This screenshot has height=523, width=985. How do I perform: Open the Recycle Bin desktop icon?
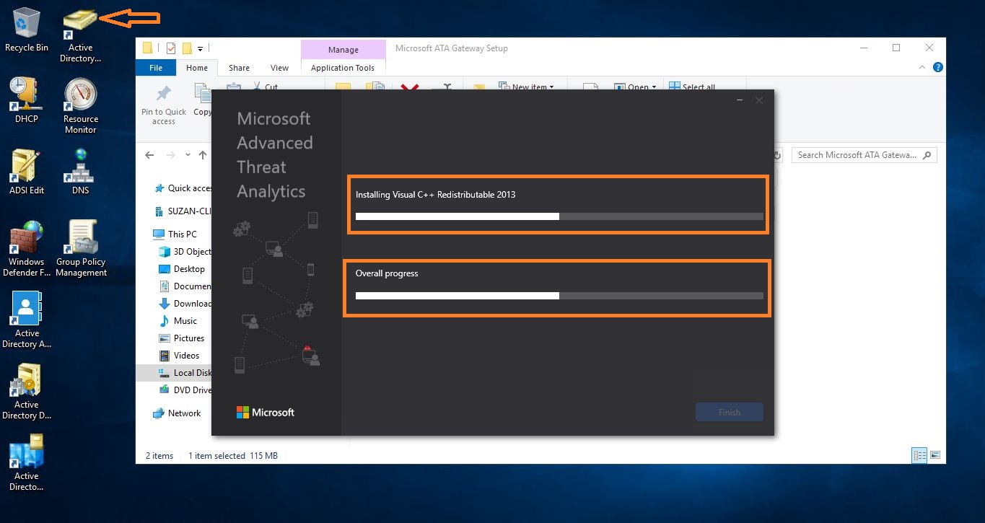[27, 30]
